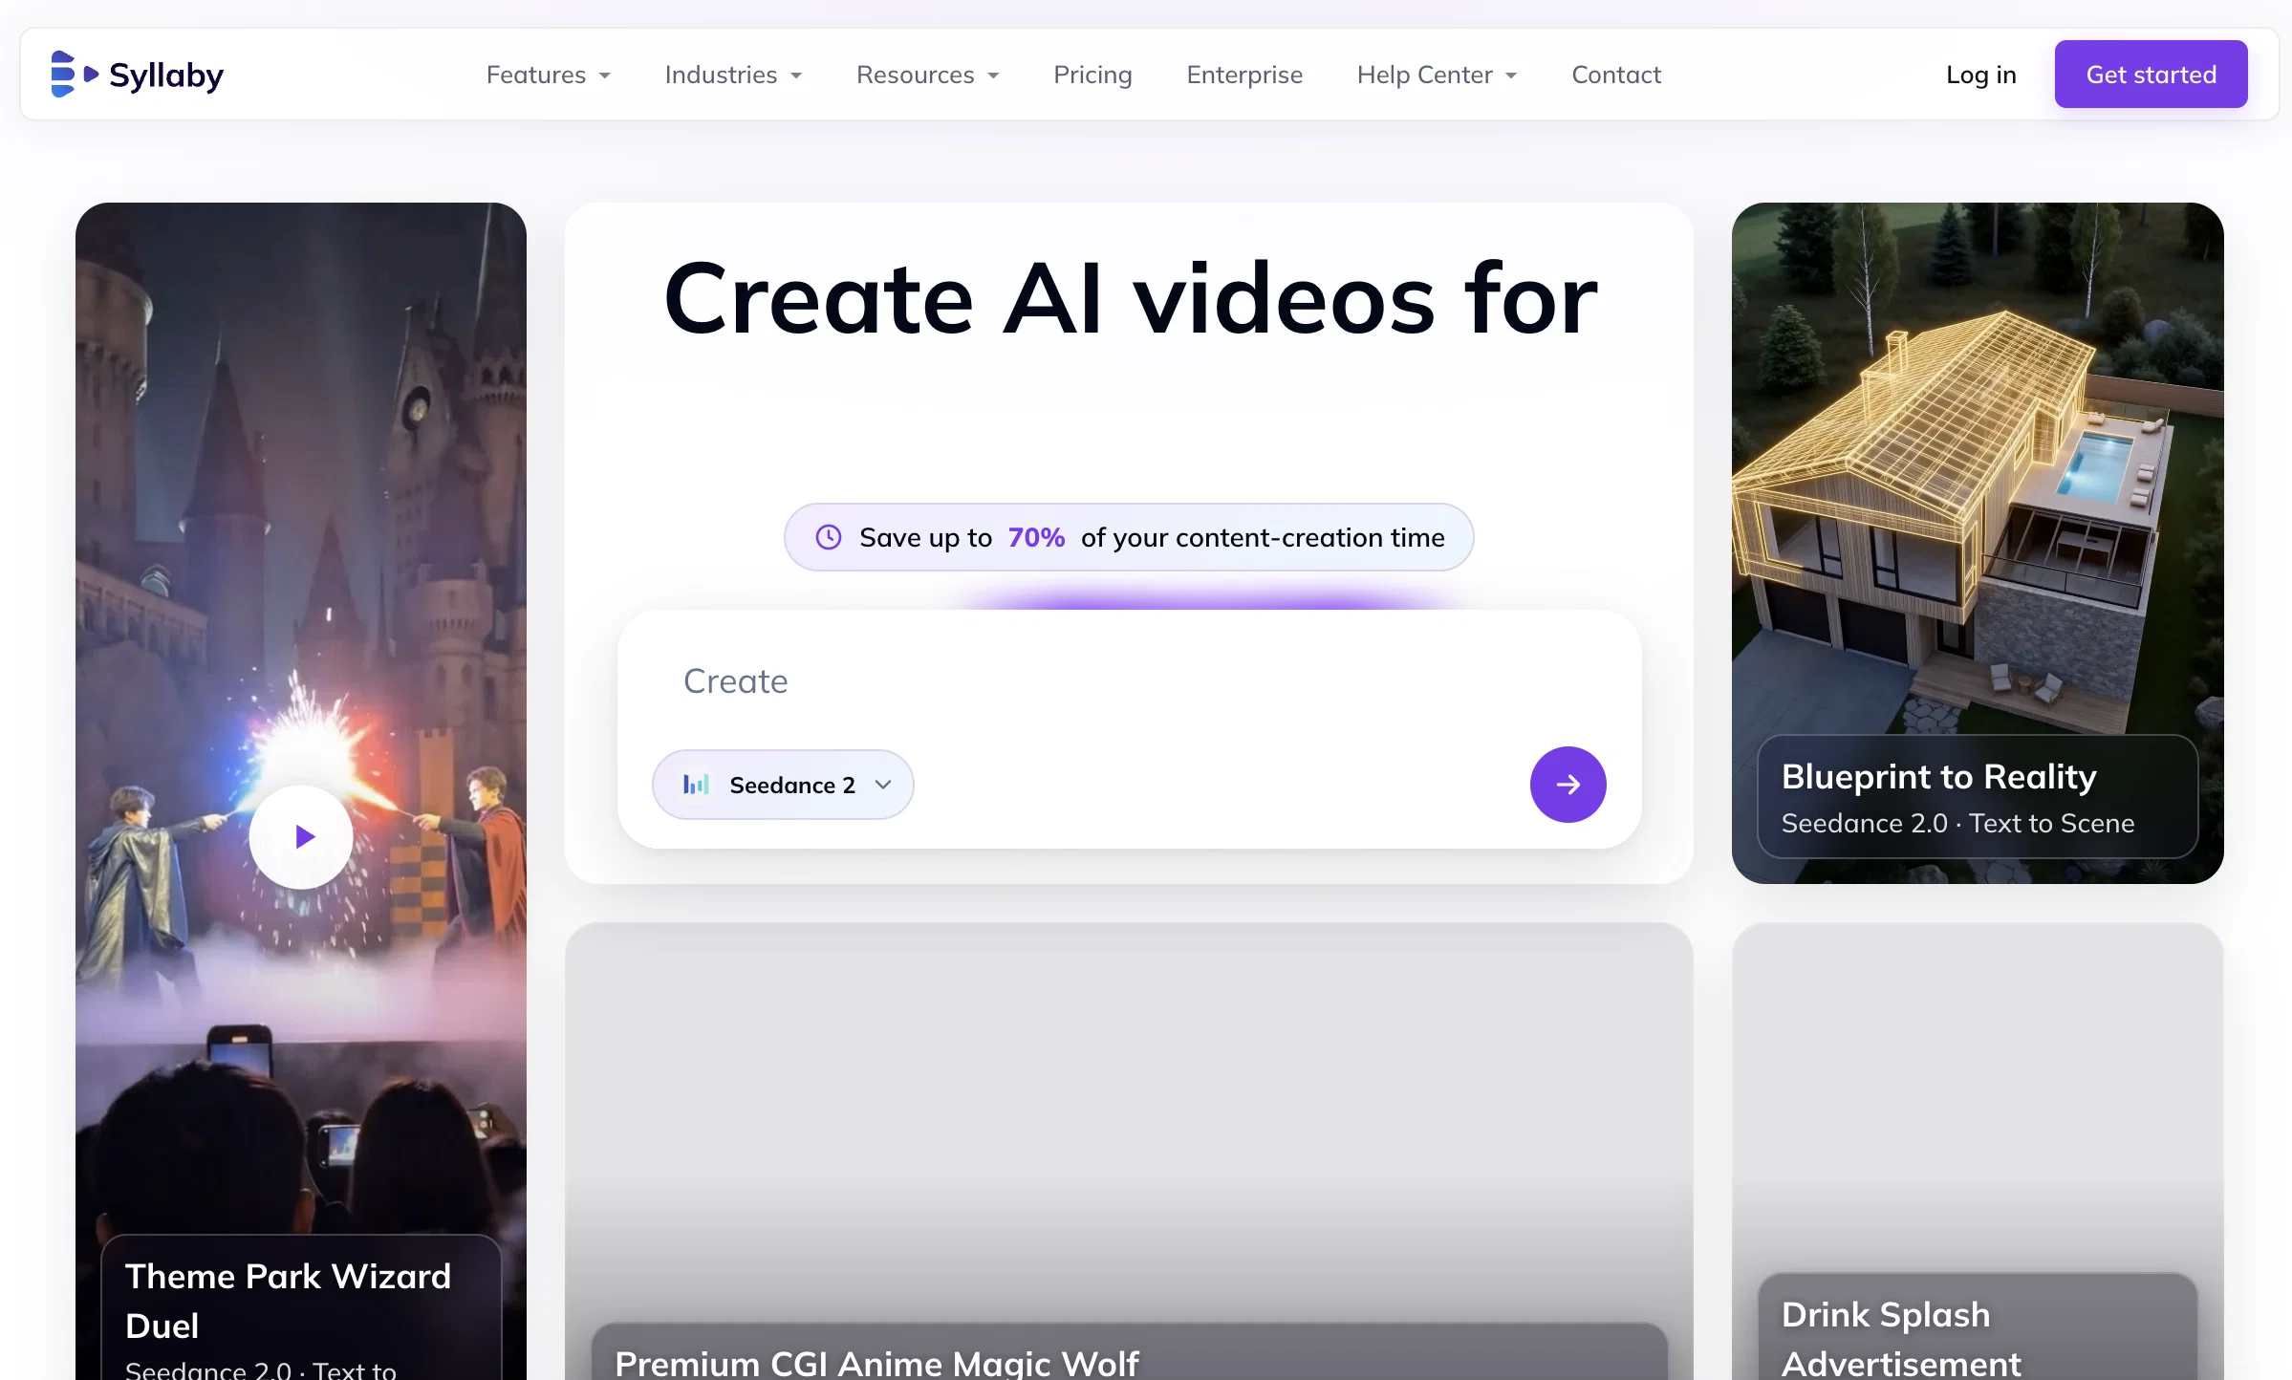The image size is (2292, 1380).
Task: Expand the Industries menu
Action: [x=733, y=75]
